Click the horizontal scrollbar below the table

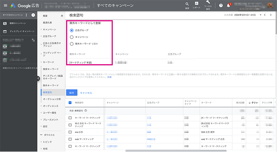[176, 151]
